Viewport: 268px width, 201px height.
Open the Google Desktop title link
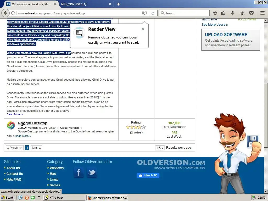(x=32, y=123)
